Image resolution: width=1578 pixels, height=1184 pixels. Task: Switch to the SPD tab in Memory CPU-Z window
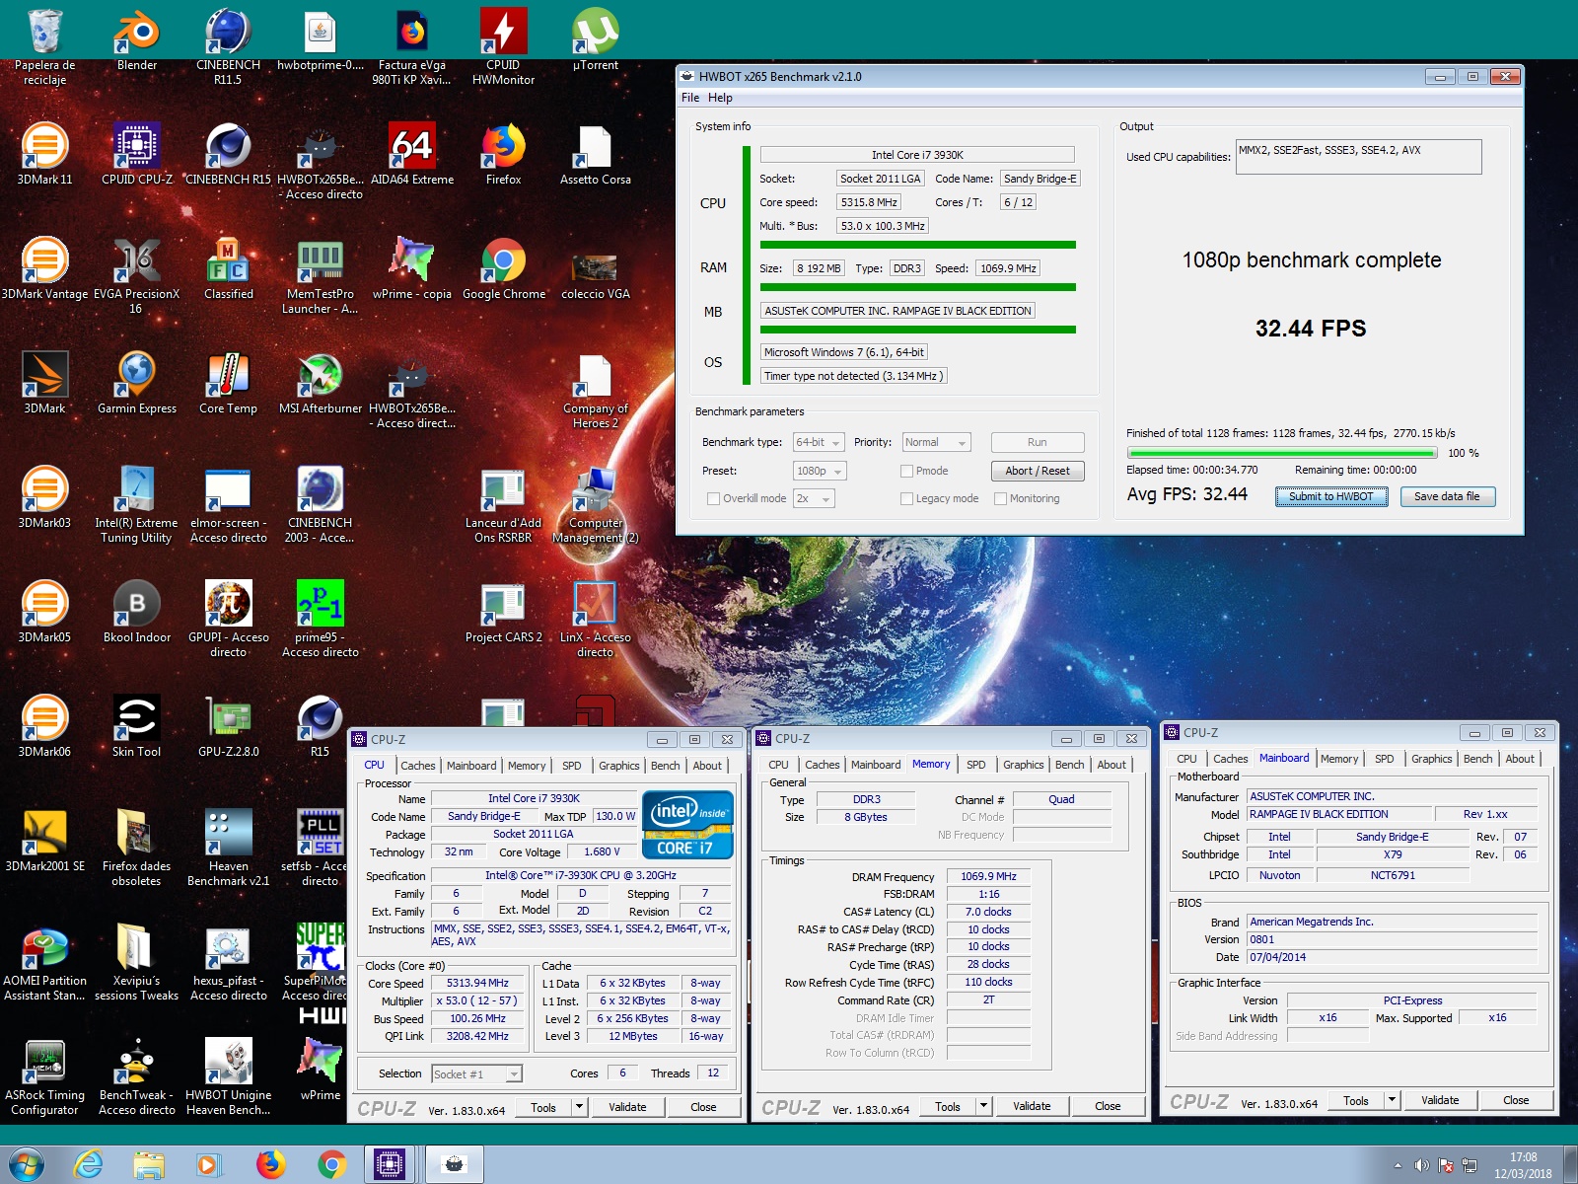tap(975, 765)
